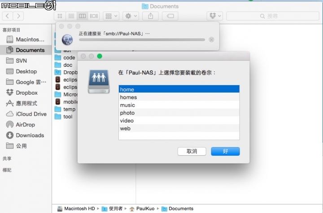Open Dropbox in the sidebar
Image resolution: width=323 pixels, height=213 pixels.
[x=26, y=93]
